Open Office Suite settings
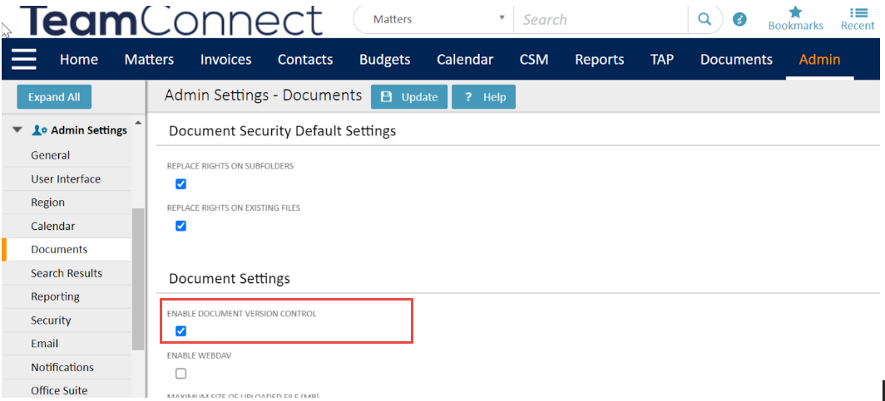This screenshot has height=401, width=885. (67, 390)
